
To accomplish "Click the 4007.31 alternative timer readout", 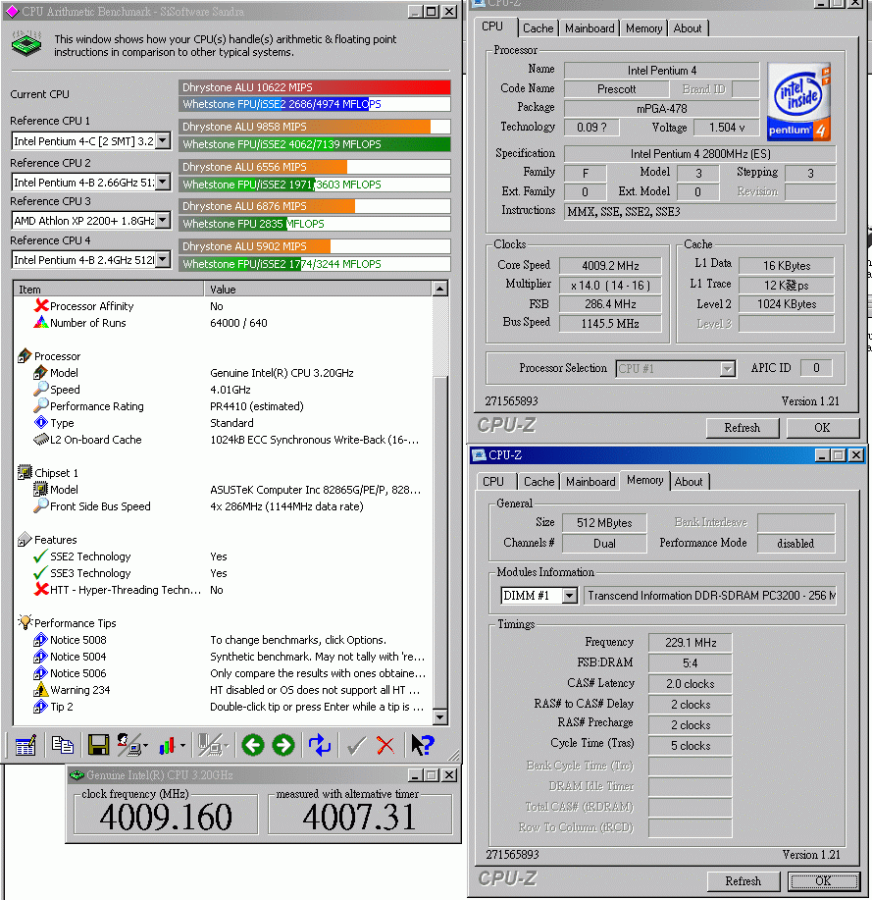I will [x=360, y=818].
